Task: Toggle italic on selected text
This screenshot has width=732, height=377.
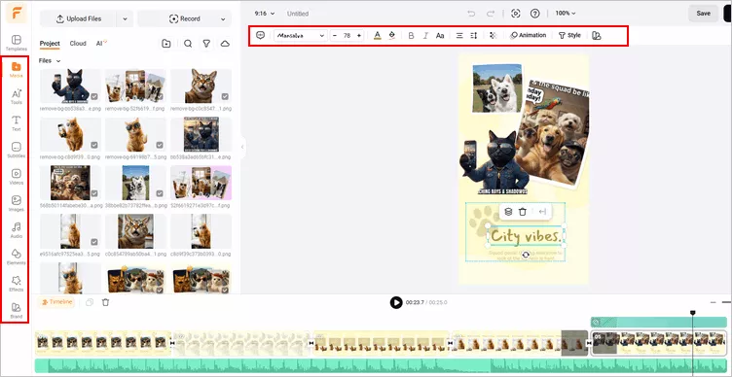Action: tap(425, 35)
